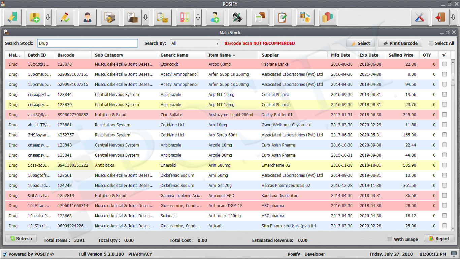Image resolution: width=460 pixels, height=259 pixels.
Task: Tick the Arix Syrup 60ml row checkbox
Action: [x=445, y=135]
